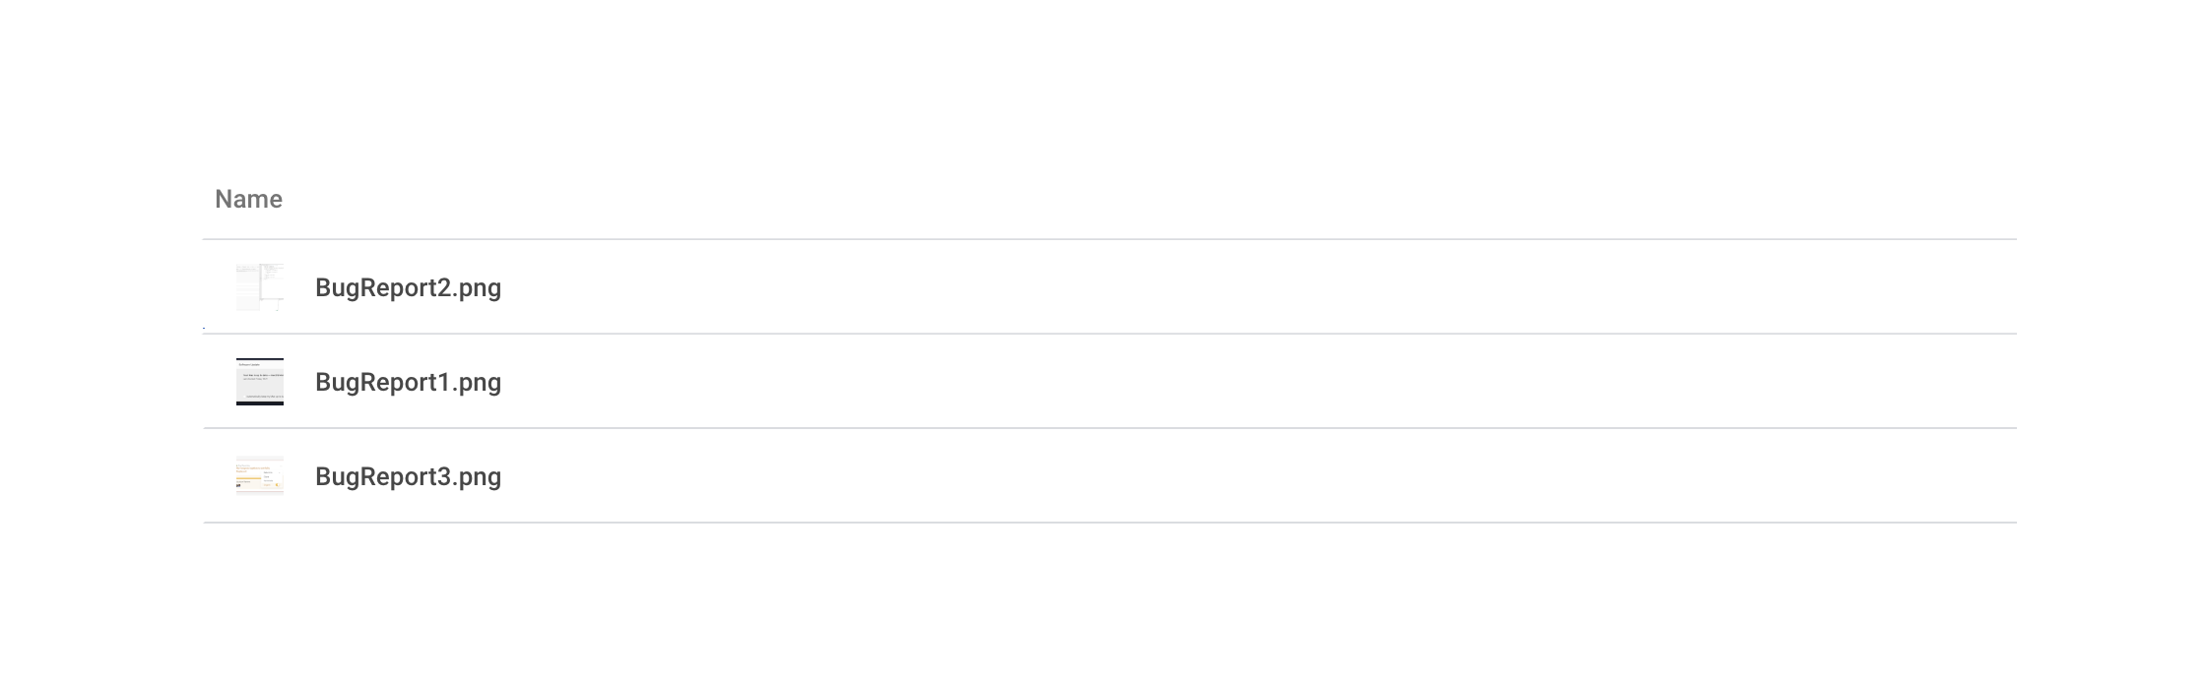Image resolution: width=2206 pixels, height=681 pixels.
Task: Click the BugReport3.png thumbnail preview
Action: 260,476
